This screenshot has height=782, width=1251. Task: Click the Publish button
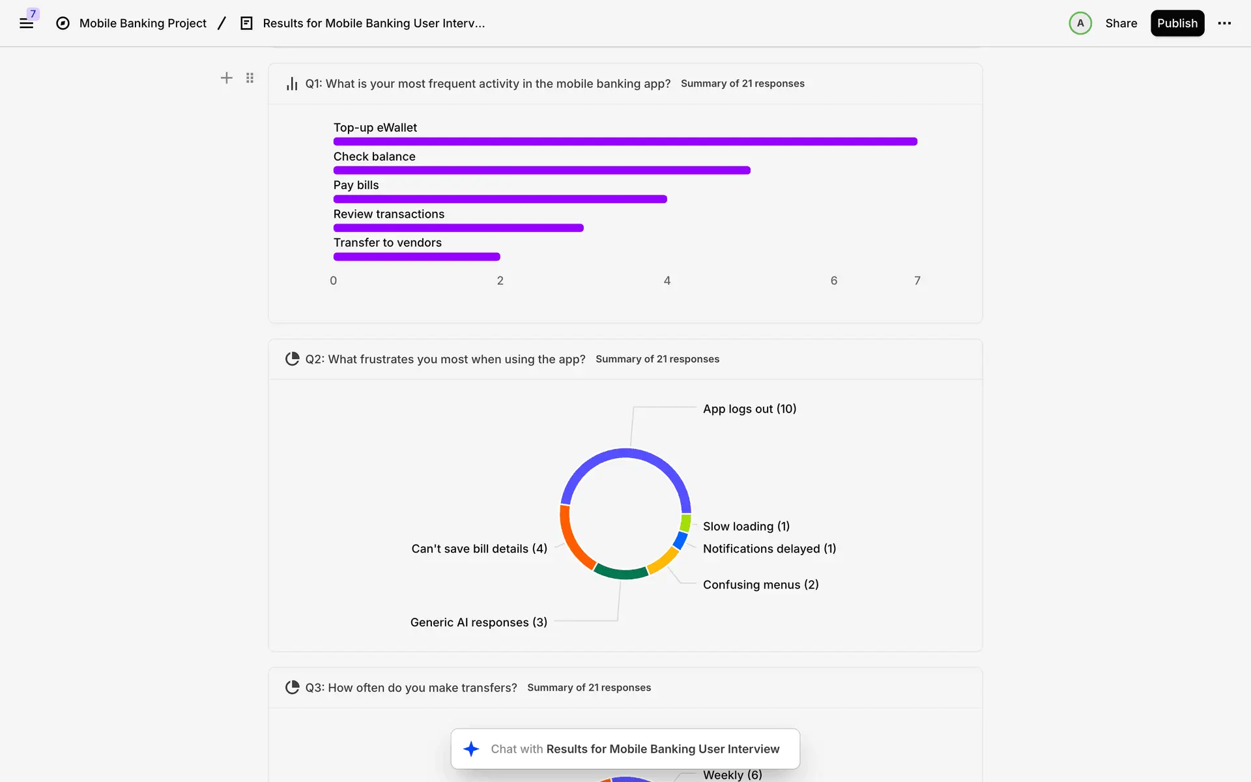click(x=1177, y=23)
